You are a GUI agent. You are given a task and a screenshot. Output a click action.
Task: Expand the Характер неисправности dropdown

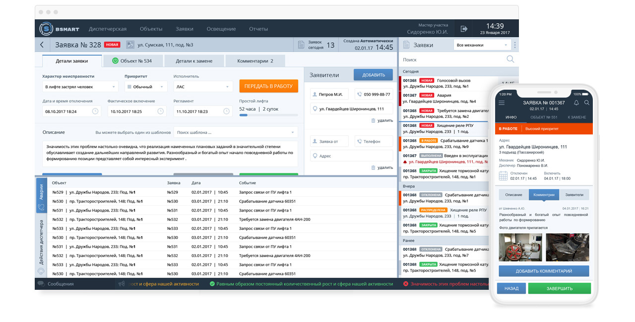(80, 87)
